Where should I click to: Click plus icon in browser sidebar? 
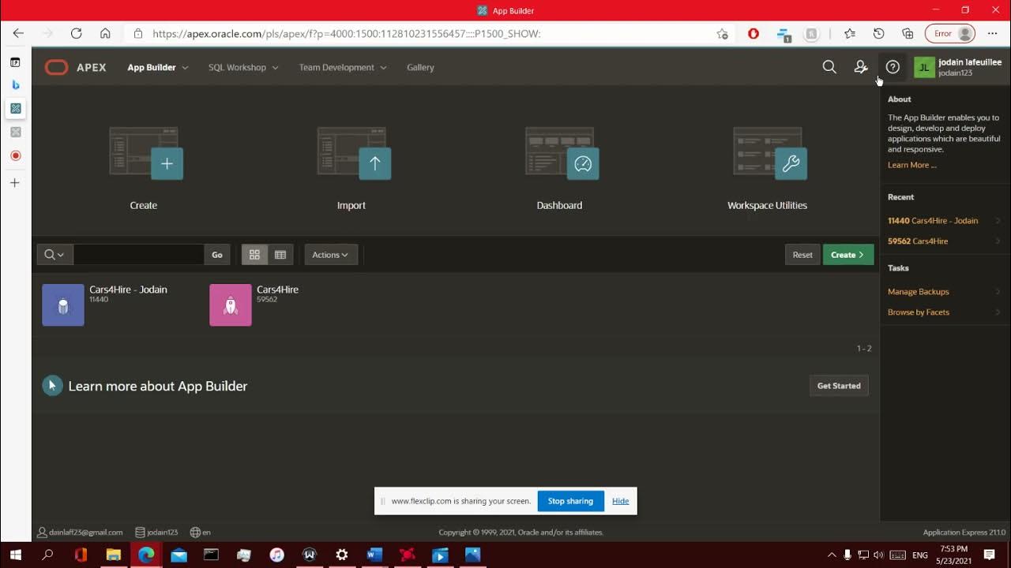click(x=14, y=183)
